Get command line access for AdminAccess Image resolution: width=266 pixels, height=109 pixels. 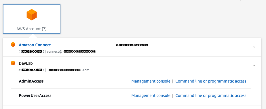click(211, 81)
